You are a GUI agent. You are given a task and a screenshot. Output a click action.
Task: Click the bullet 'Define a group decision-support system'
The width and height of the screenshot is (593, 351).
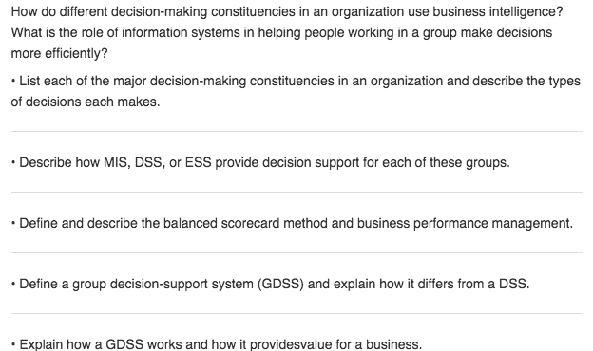pos(271,285)
